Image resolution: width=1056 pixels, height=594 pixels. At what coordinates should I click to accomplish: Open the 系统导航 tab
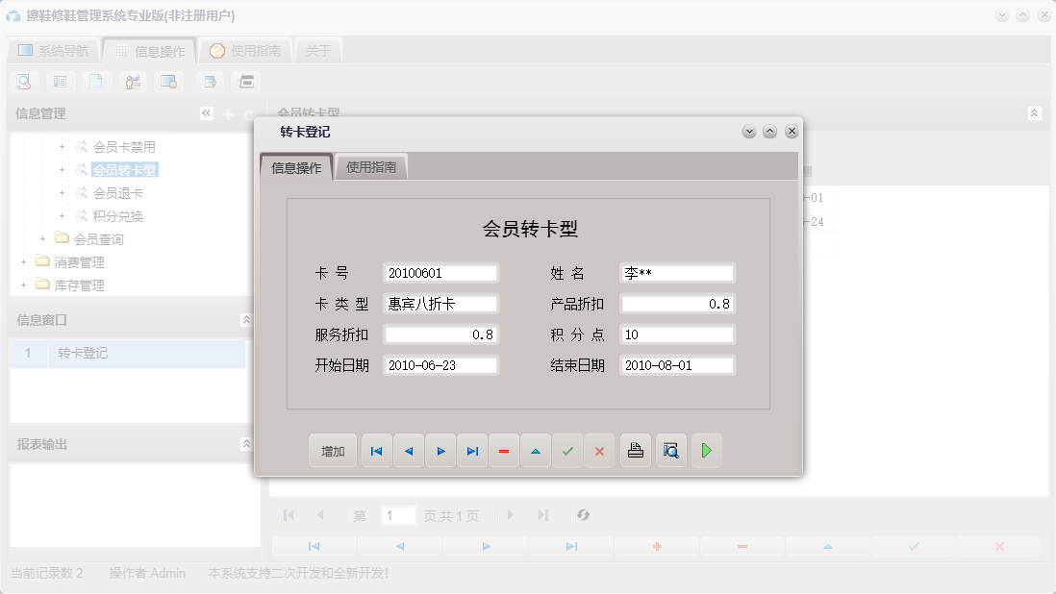click(62, 49)
